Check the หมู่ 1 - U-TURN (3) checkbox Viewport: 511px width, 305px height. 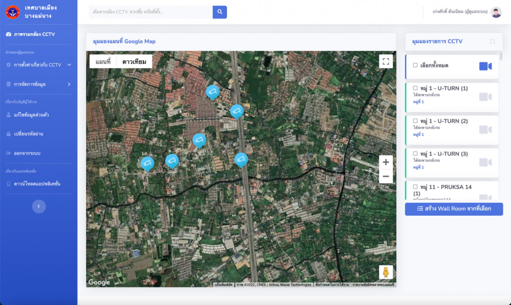415,154
